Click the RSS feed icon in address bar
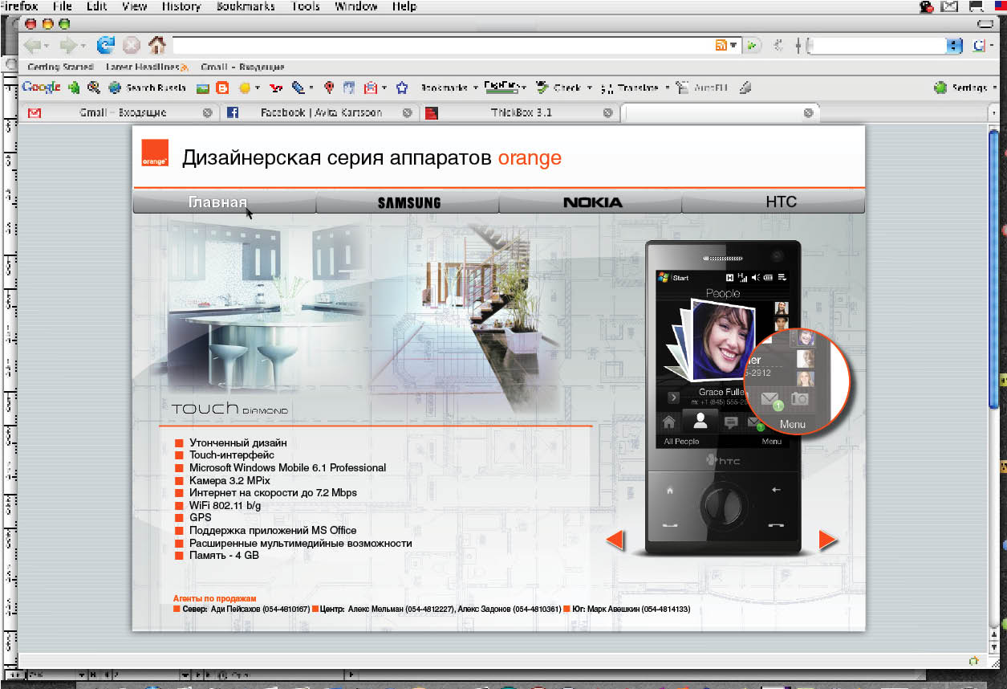Image resolution: width=1007 pixels, height=689 pixels. point(721,46)
